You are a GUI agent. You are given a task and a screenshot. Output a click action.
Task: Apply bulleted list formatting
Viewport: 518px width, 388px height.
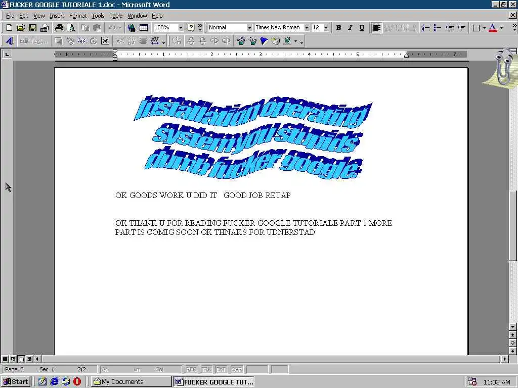tap(438, 28)
